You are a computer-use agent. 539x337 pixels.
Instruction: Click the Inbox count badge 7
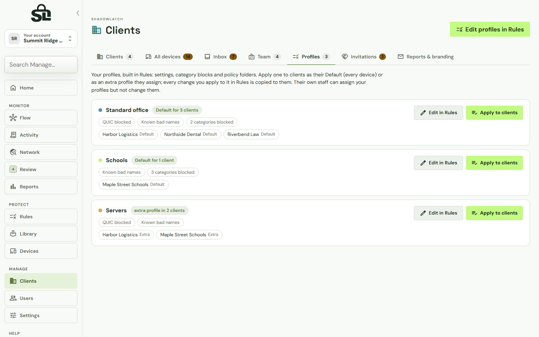pos(233,57)
